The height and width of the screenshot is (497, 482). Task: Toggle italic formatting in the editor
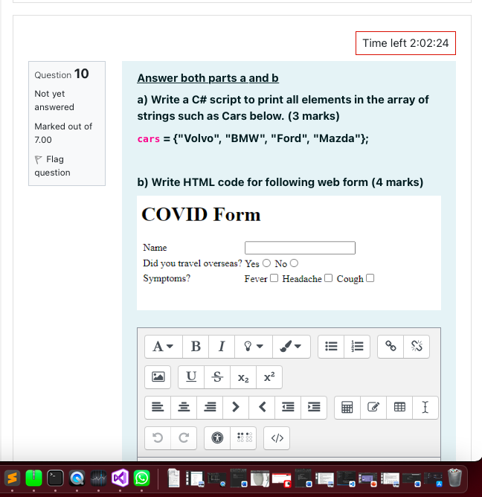[222, 347]
